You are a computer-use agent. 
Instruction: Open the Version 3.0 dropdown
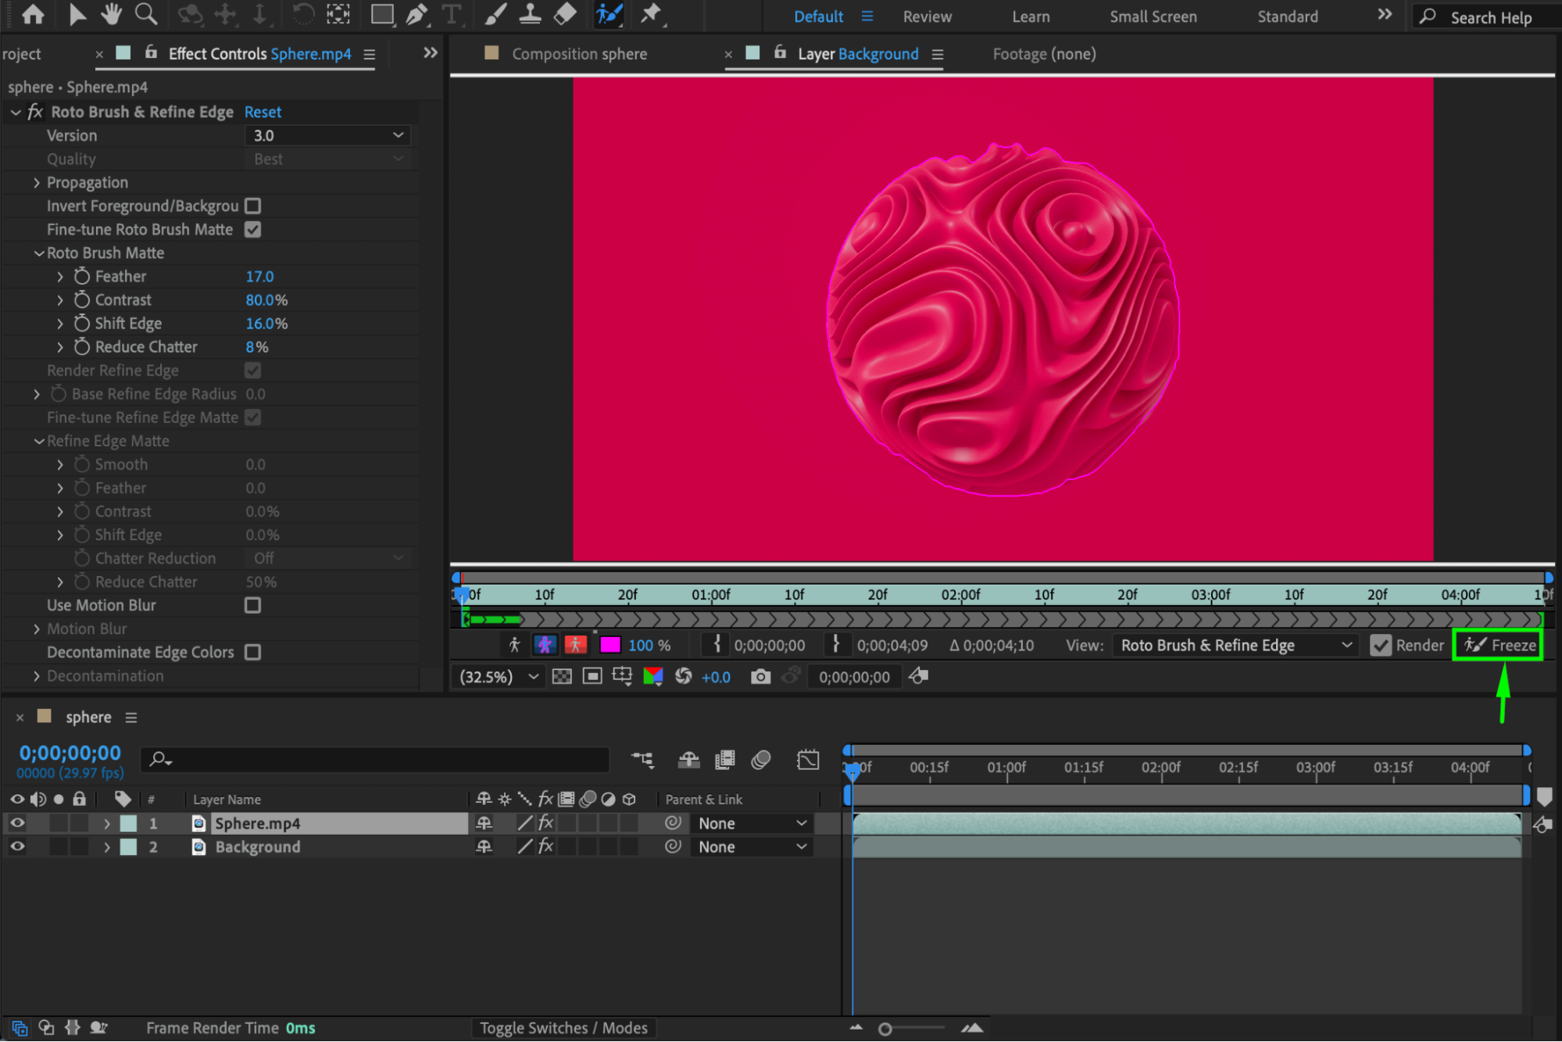click(328, 135)
